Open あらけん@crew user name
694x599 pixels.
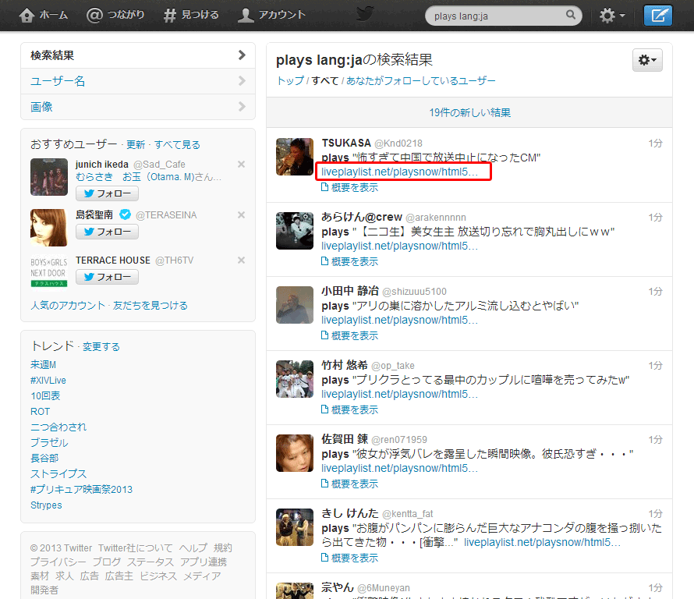click(362, 217)
